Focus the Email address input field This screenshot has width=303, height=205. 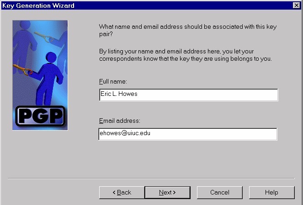pos(188,134)
